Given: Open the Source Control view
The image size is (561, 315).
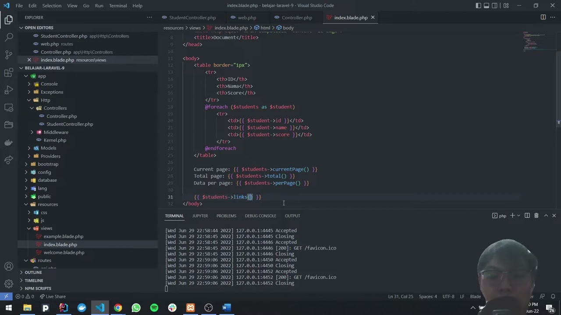Looking at the screenshot, I should (x=9, y=55).
